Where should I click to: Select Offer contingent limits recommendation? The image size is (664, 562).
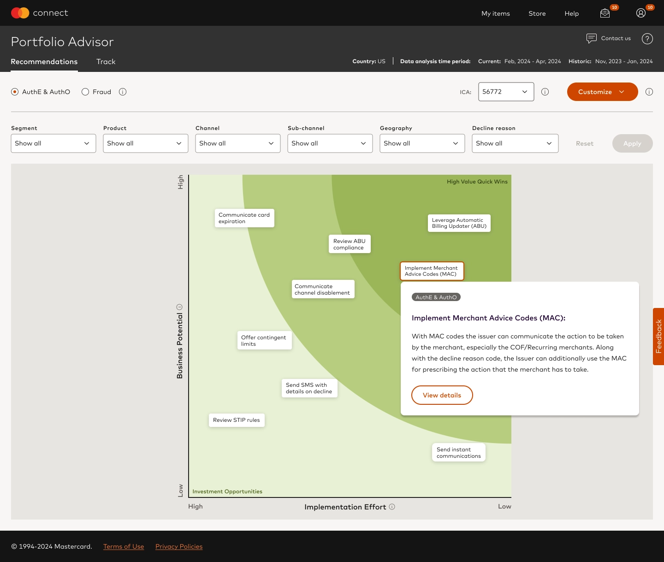[264, 340]
